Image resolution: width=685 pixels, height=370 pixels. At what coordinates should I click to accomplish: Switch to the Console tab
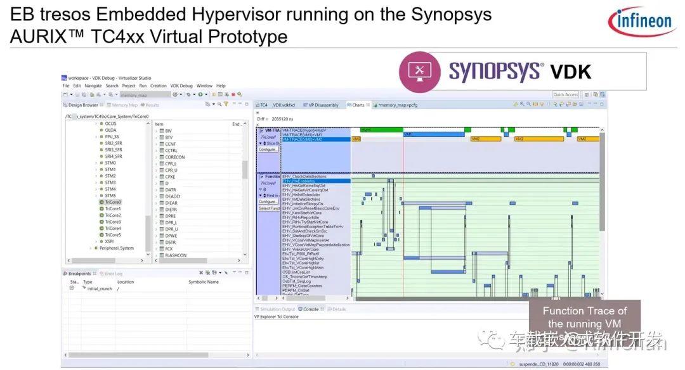(x=311, y=309)
